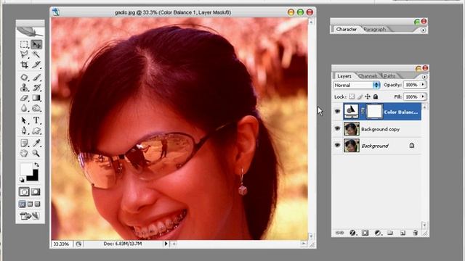Select the Brush tool
465x261 pixels.
pos(36,78)
